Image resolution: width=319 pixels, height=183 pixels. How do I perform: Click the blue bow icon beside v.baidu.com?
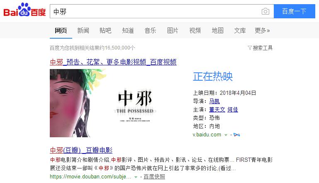point(236,135)
